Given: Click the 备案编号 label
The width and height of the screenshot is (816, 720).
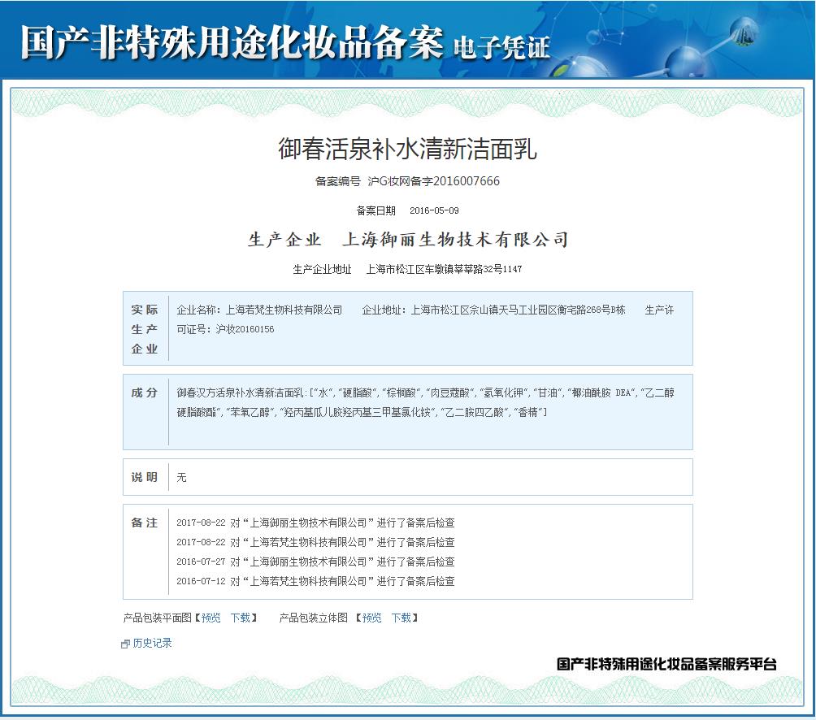Looking at the screenshot, I should tap(338, 181).
